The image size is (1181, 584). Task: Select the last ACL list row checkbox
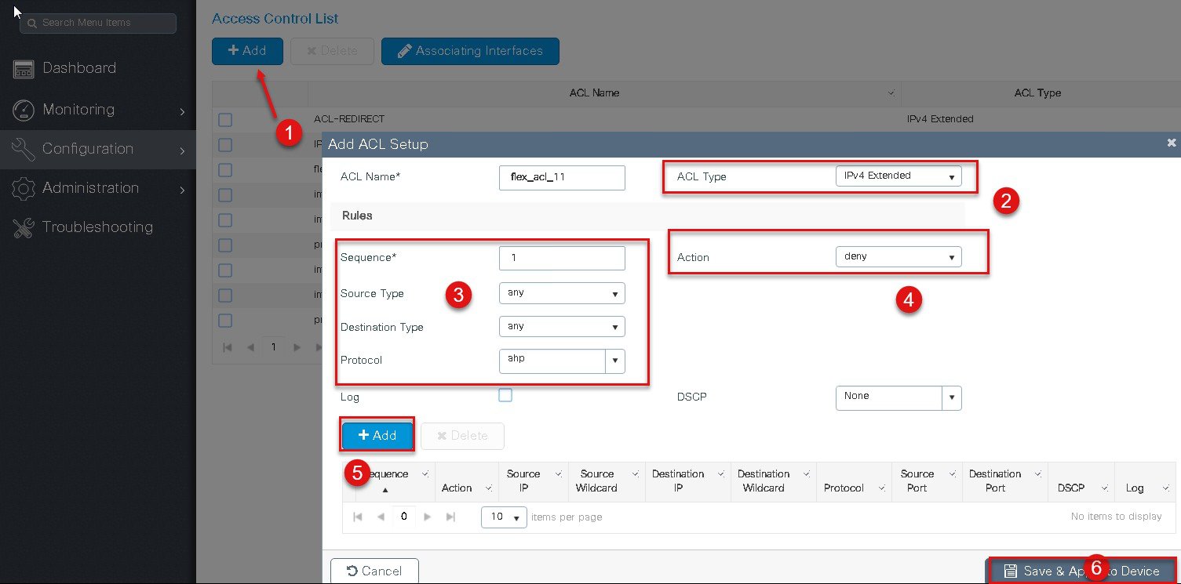(225, 321)
